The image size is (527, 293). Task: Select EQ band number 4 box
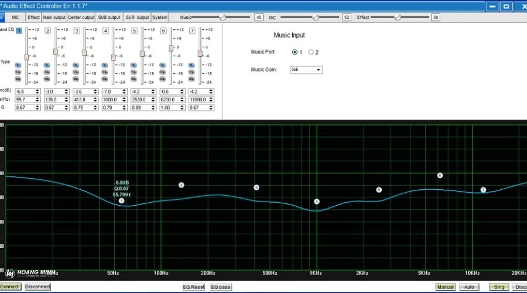[105, 30]
